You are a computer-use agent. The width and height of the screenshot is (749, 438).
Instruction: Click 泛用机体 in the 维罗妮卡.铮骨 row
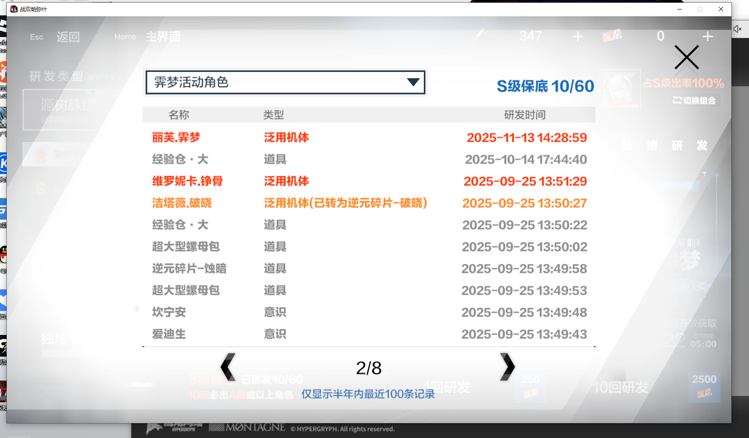[x=286, y=181]
